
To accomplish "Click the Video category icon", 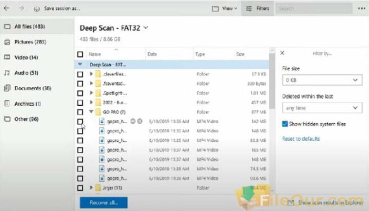I will pyautogui.click(x=7, y=57).
